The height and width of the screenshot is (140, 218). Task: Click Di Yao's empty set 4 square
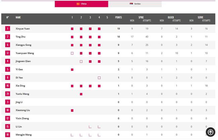99,78
